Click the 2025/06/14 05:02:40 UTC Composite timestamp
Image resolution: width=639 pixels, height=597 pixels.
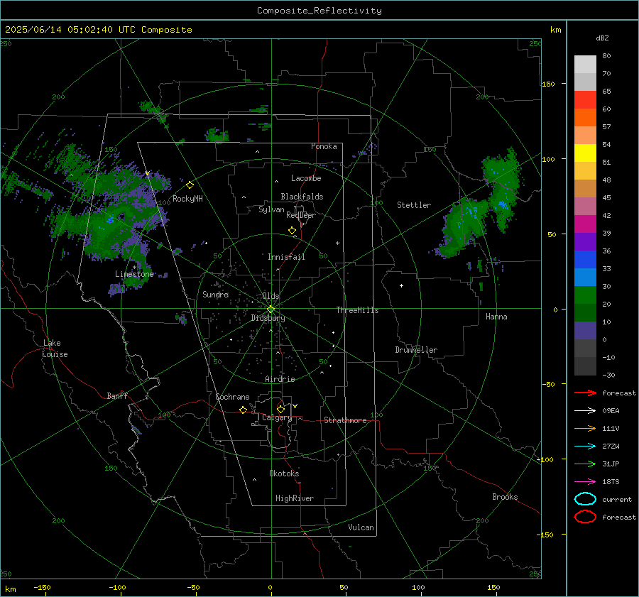coord(99,30)
